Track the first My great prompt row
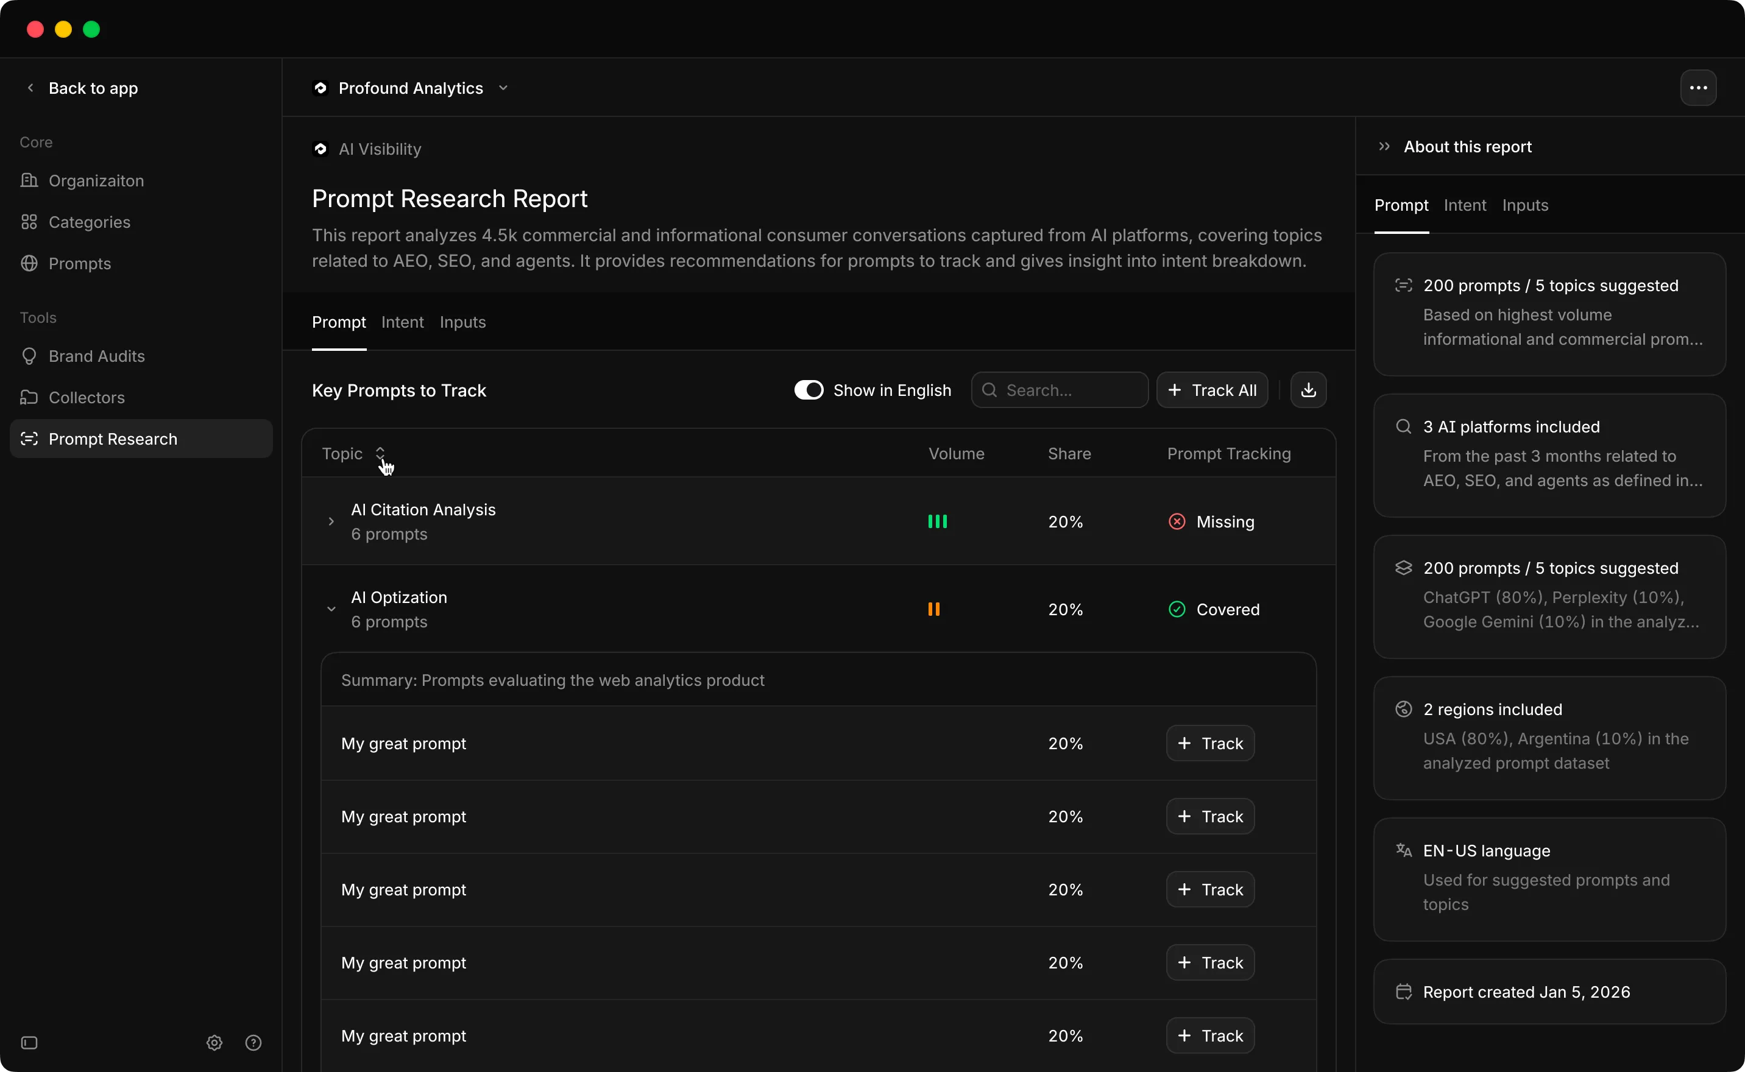The height and width of the screenshot is (1072, 1745). click(x=1211, y=744)
